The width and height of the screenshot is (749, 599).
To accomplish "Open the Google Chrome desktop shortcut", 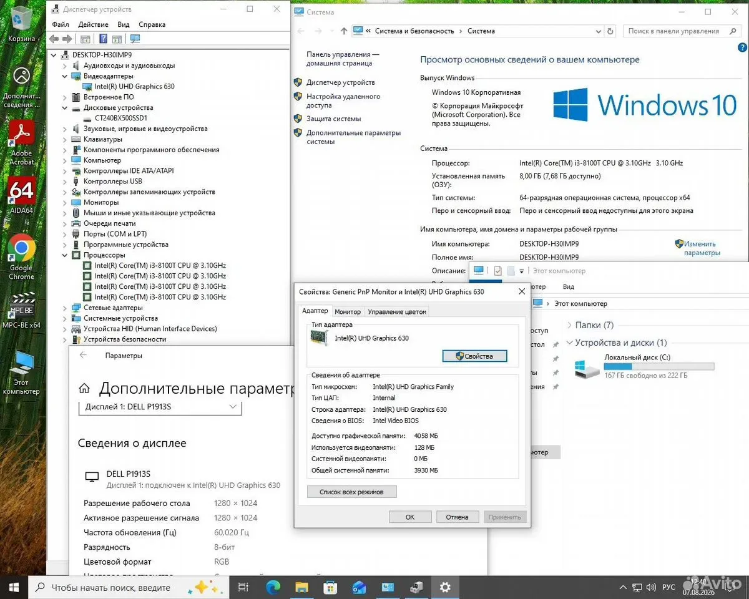I will [21, 256].
